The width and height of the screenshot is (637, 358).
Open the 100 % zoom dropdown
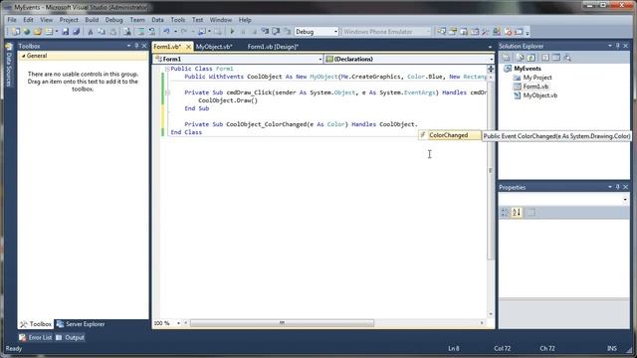coord(178,323)
